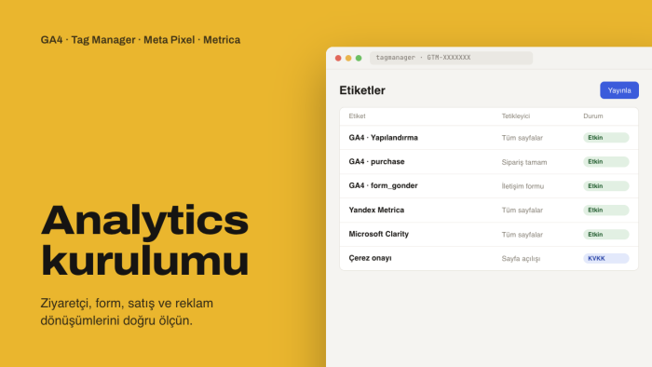Click the Tetikleyici column header
This screenshot has height=367, width=652.
point(516,116)
